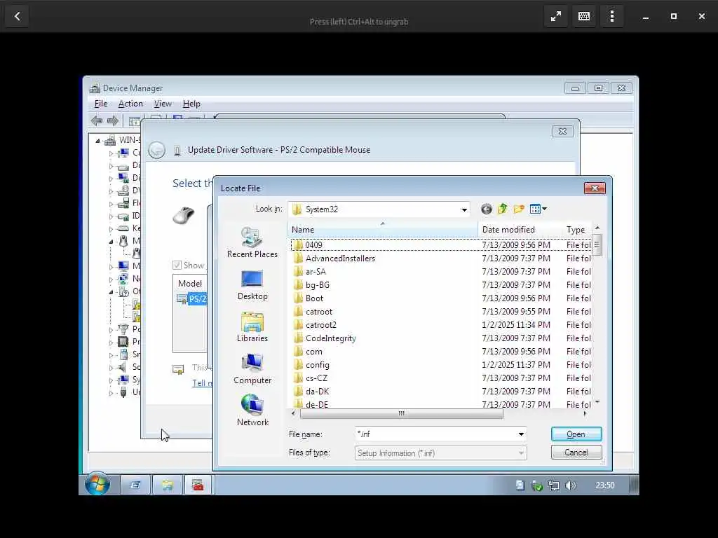This screenshot has width=718, height=538.
Task: Open Libraries in places bar
Action: click(x=252, y=327)
